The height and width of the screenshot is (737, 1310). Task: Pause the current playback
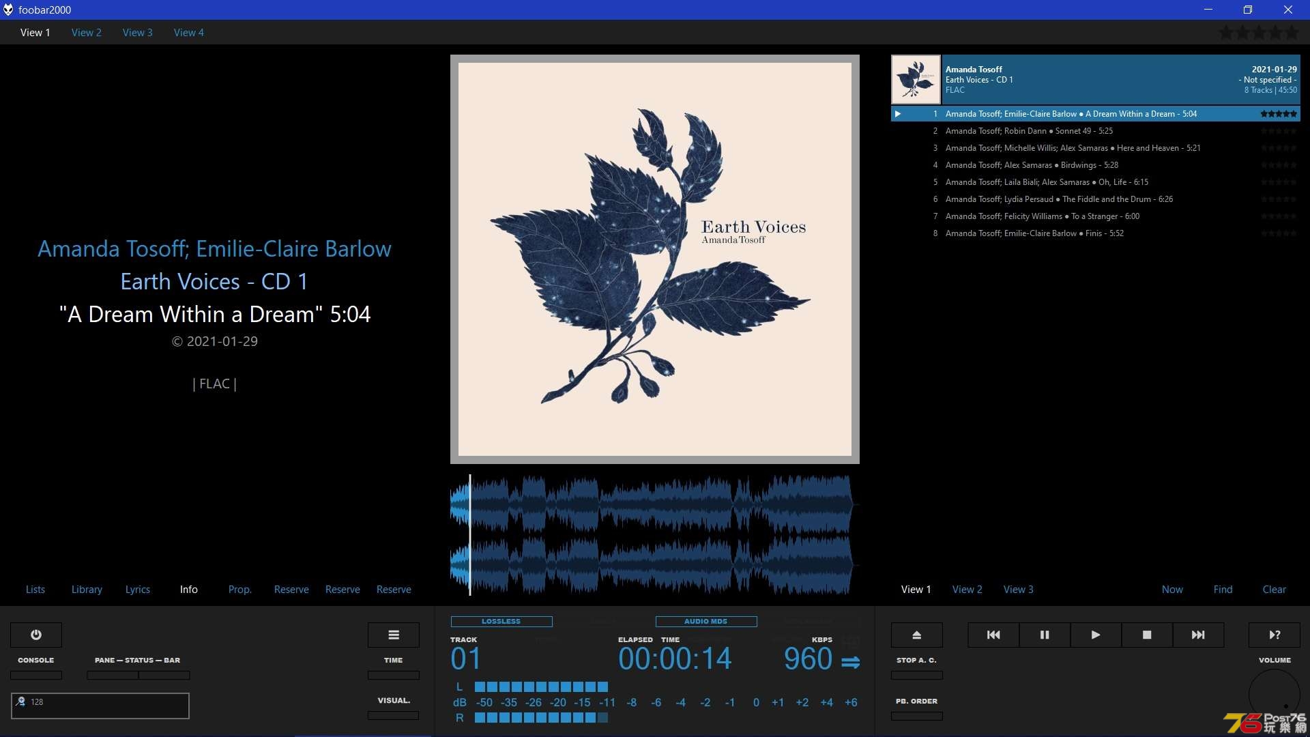point(1045,635)
